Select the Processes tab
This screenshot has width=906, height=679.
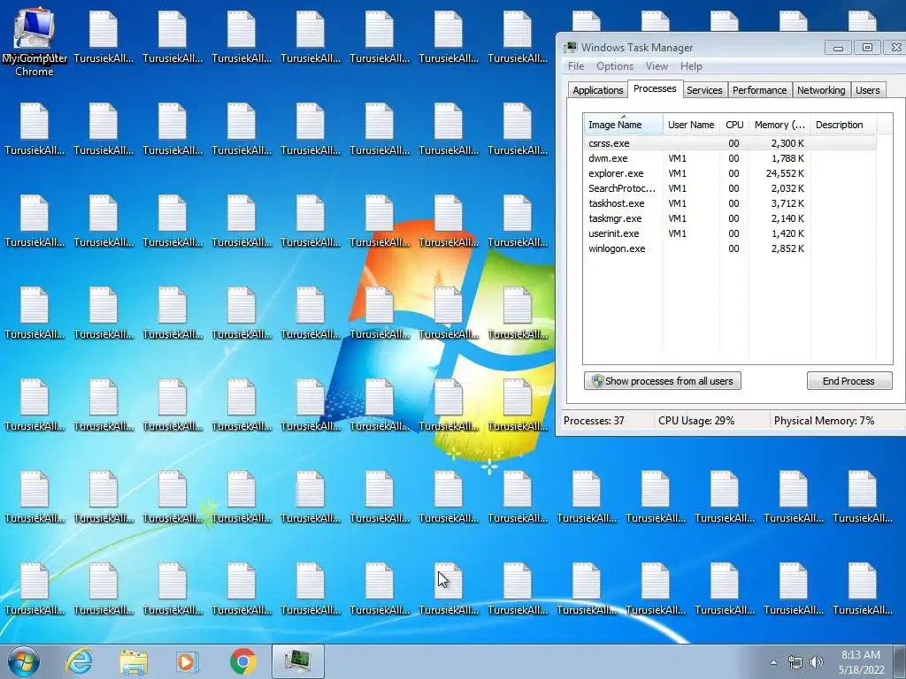pyautogui.click(x=655, y=89)
